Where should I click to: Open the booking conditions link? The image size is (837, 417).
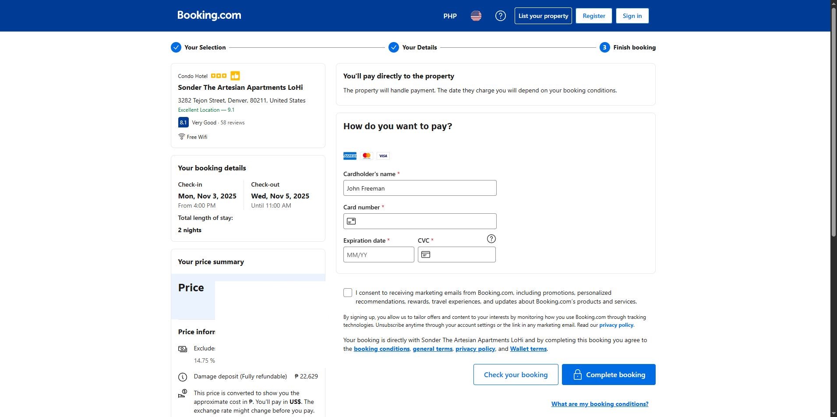click(381, 349)
